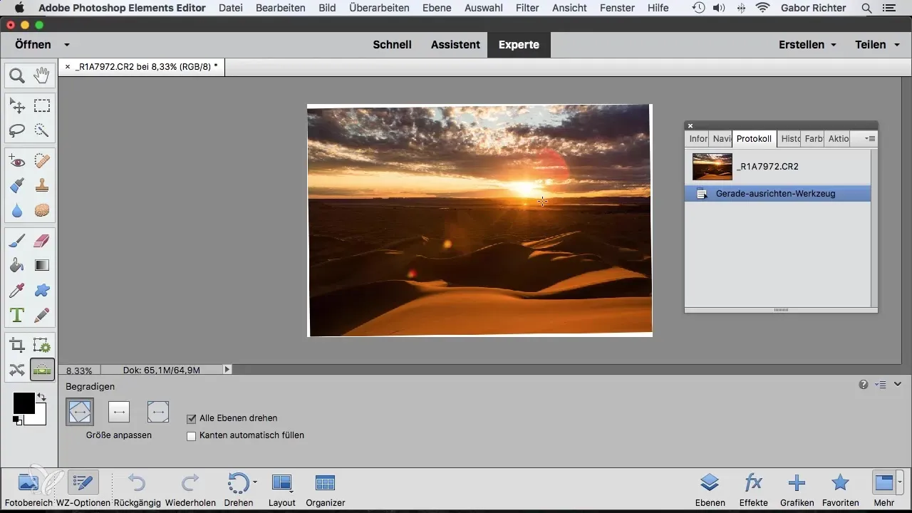Uncheck 'Alle Ebenen drehen' checkbox
The height and width of the screenshot is (513, 912).
pyautogui.click(x=191, y=419)
